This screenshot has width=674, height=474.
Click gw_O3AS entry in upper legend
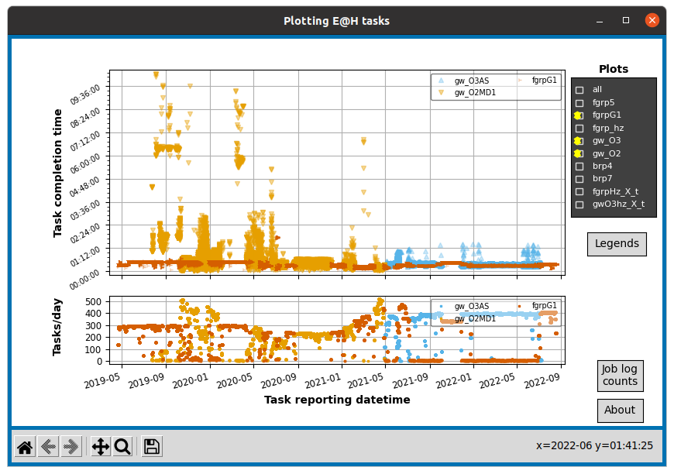[464, 81]
